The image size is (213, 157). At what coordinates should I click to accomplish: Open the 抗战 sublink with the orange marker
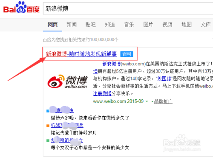click(67, 125)
